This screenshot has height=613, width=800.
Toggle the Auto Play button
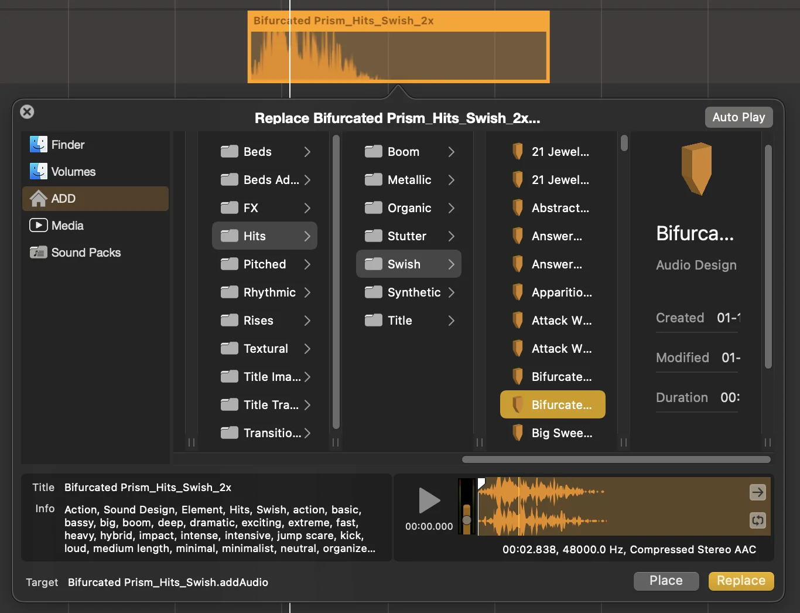pyautogui.click(x=739, y=117)
